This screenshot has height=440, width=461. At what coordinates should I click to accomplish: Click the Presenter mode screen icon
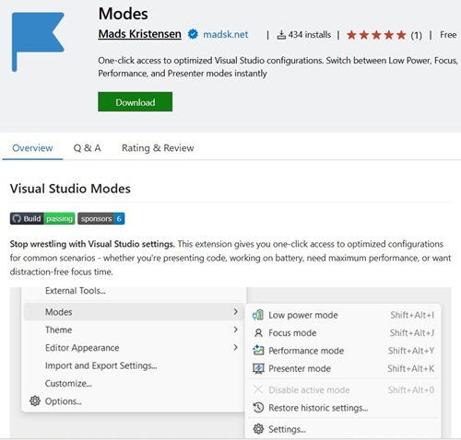click(258, 368)
